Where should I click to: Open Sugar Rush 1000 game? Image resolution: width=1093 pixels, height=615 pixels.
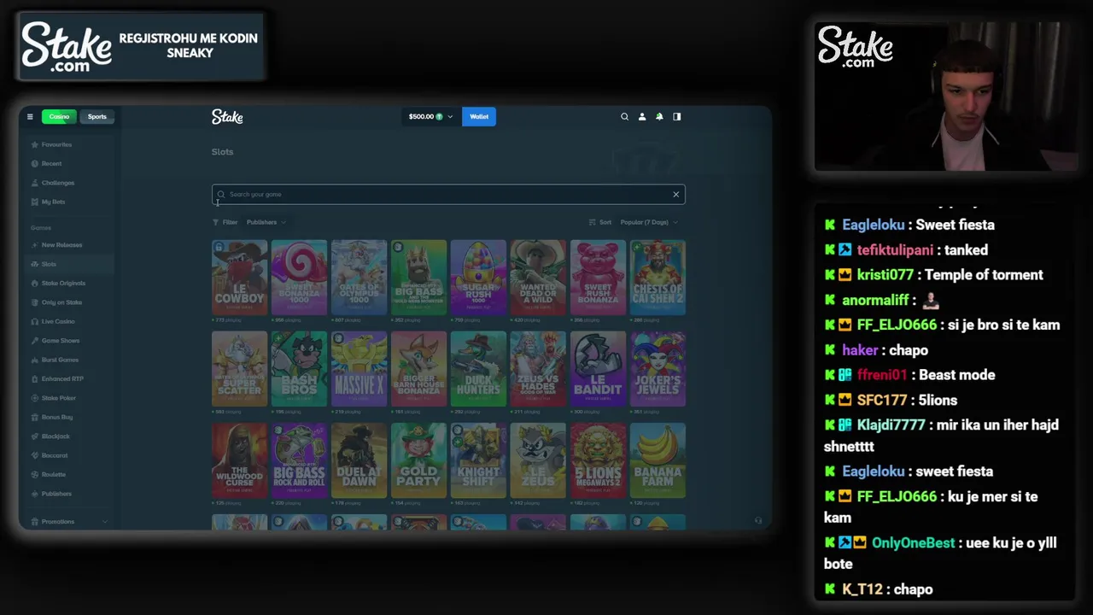[x=478, y=278]
